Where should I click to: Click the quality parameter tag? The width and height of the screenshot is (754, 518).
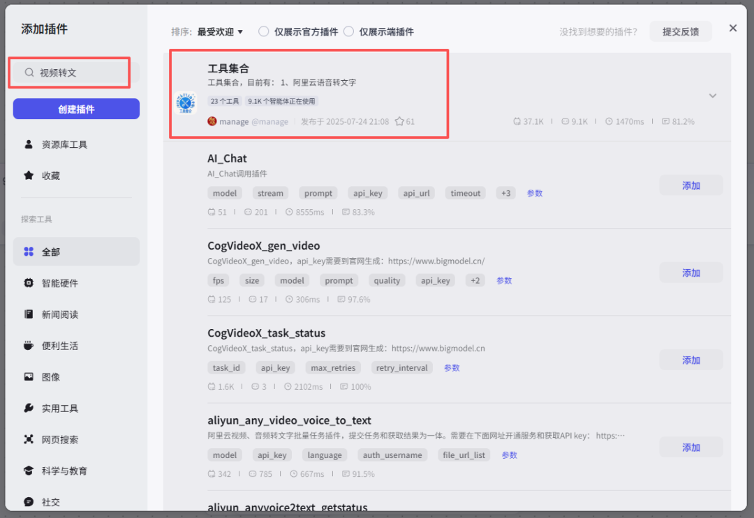pyautogui.click(x=387, y=280)
